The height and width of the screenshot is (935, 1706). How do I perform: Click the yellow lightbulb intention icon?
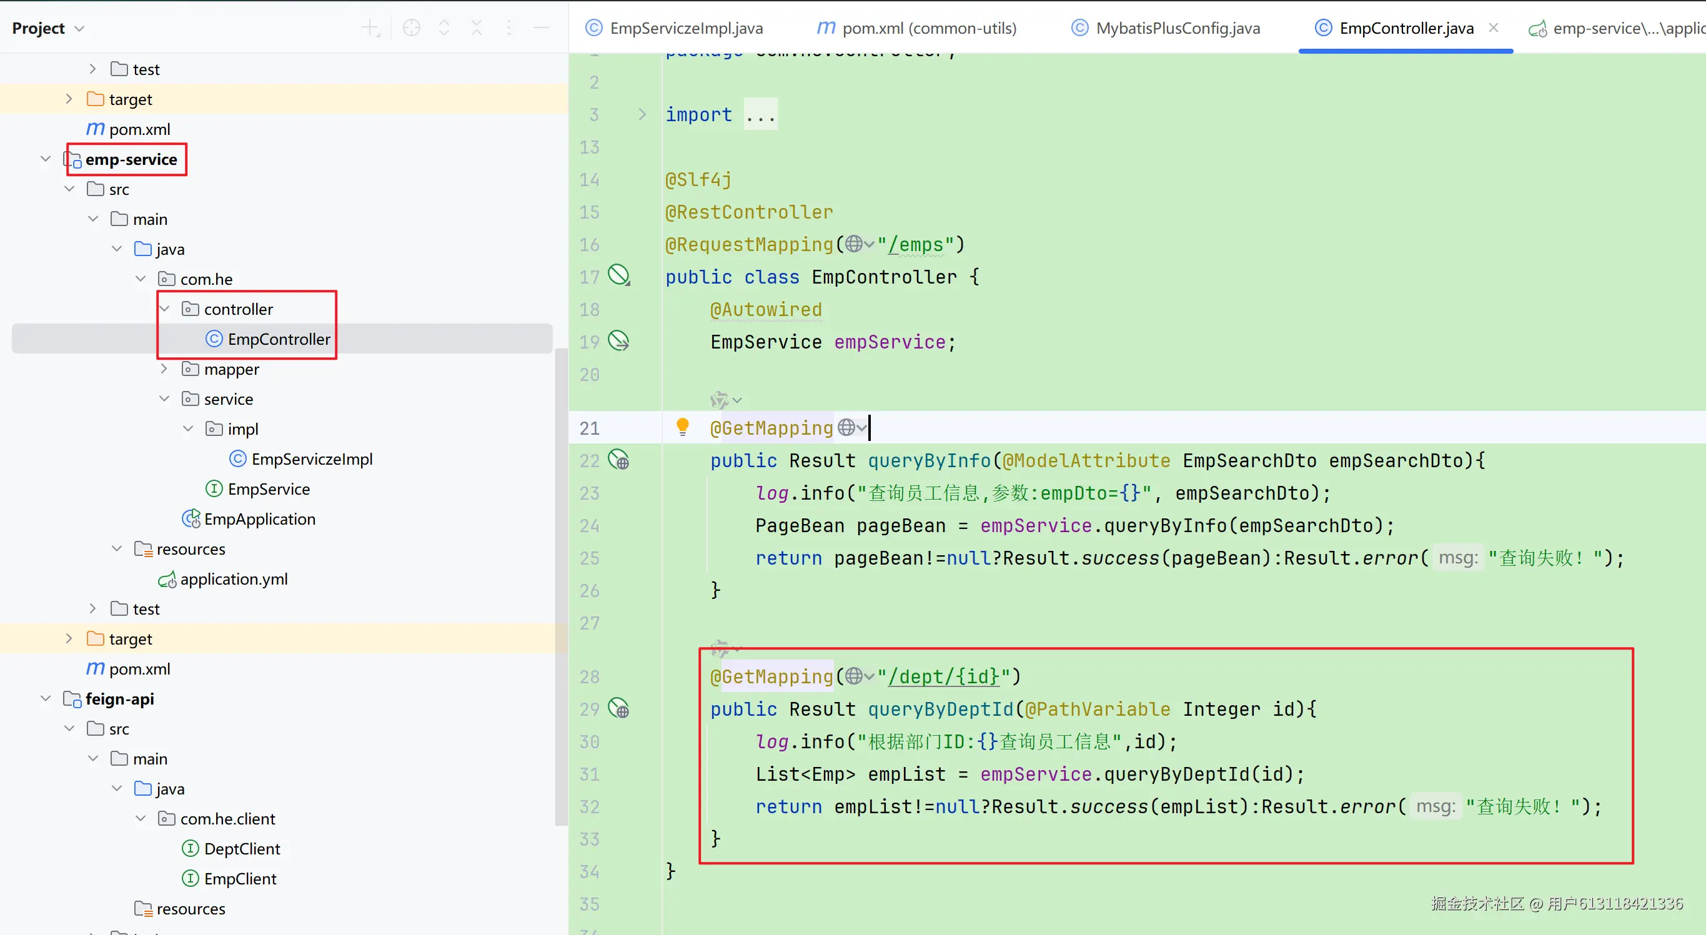pos(682,427)
